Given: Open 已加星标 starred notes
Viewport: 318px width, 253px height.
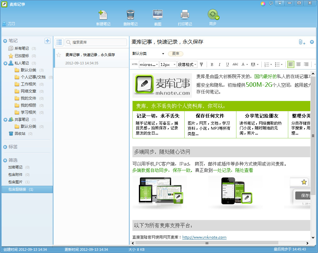Looking at the screenshot, I should (22, 56).
